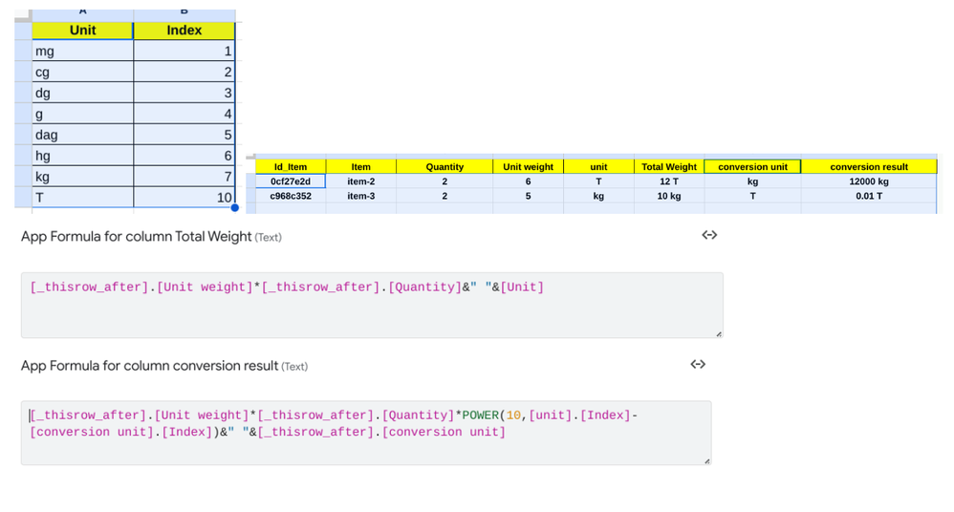Viewport: 954px width, 512px height.
Task: Select Index value 4 next to g
Action: (x=184, y=114)
